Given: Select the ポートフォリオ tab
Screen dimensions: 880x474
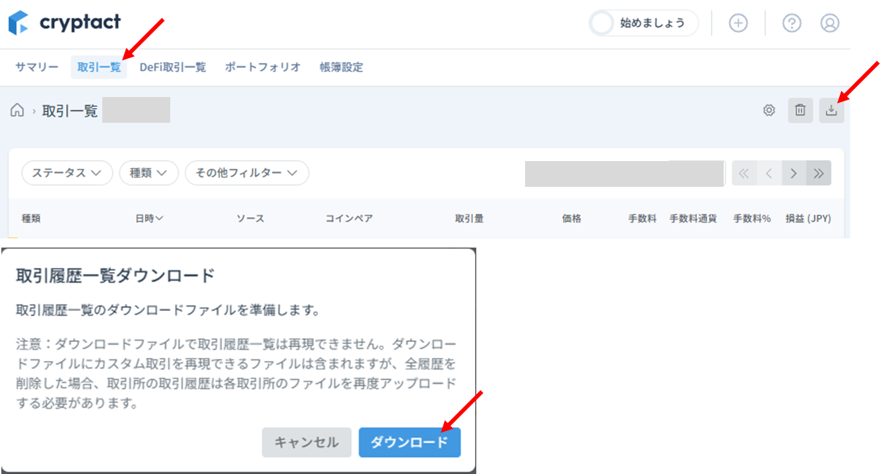Looking at the screenshot, I should pos(263,67).
